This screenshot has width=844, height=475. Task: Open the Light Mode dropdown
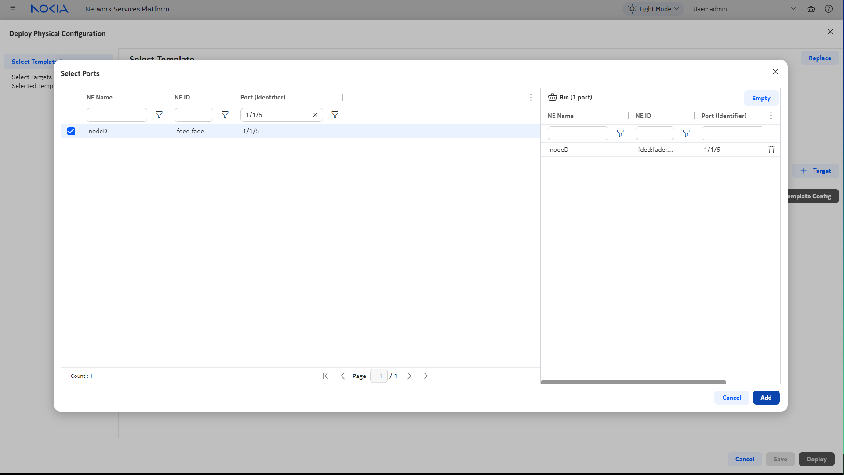(653, 9)
